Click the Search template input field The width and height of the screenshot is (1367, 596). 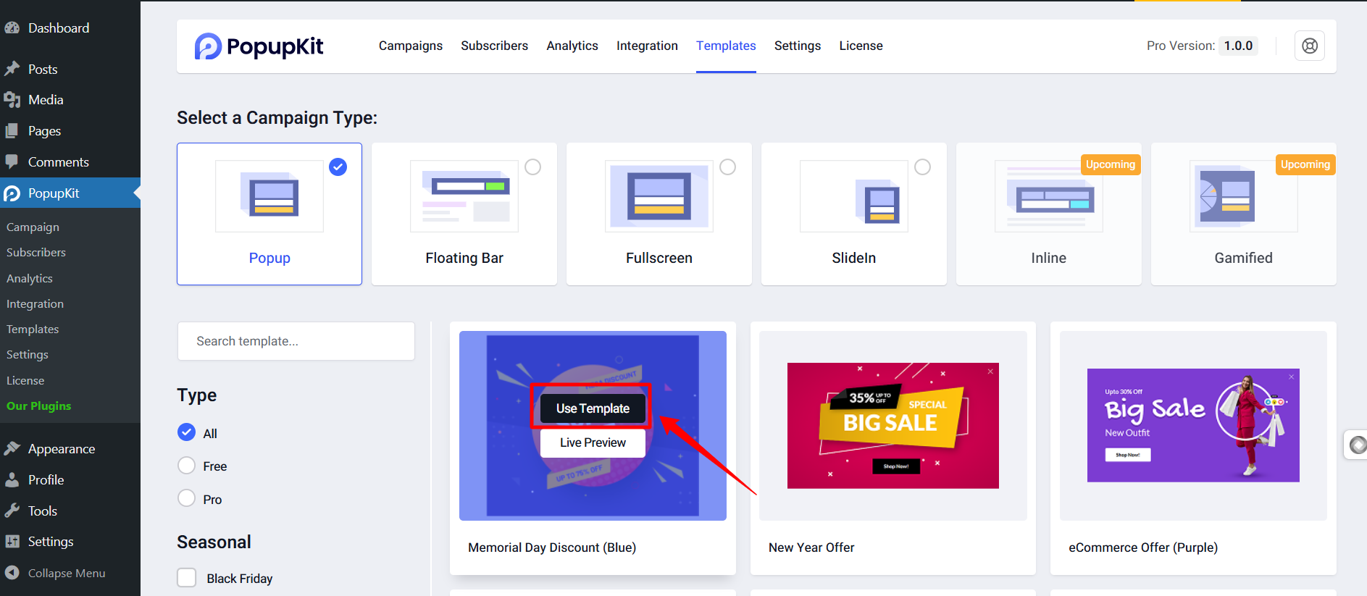point(296,341)
